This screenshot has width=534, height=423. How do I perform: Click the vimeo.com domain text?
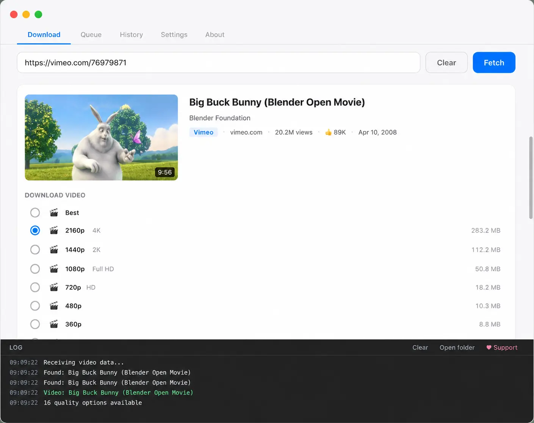click(x=246, y=132)
